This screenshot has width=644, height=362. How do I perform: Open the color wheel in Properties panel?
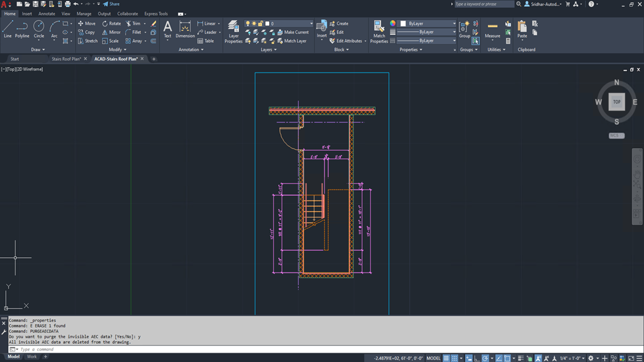[x=393, y=23]
